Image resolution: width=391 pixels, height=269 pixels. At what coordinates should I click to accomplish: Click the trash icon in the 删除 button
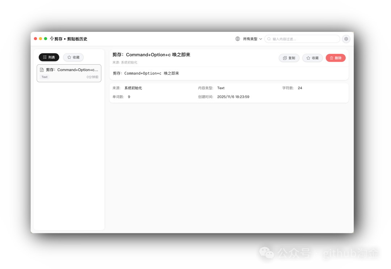pos(331,58)
